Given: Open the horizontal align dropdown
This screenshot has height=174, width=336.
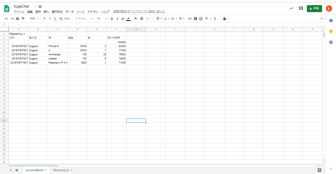Looking at the screenshot, I should pyautogui.click(x=159, y=19).
